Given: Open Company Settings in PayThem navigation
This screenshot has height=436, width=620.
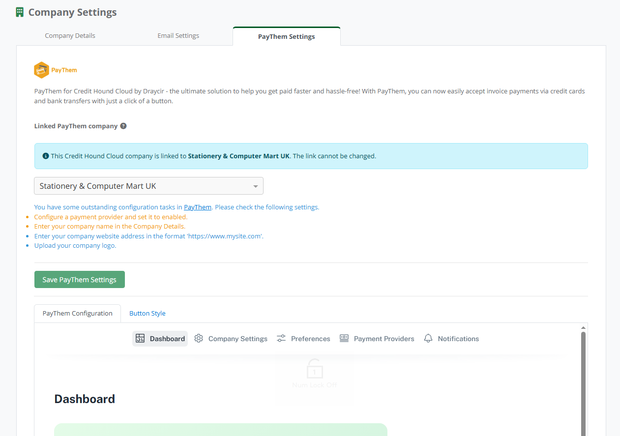Looking at the screenshot, I should coord(231,338).
